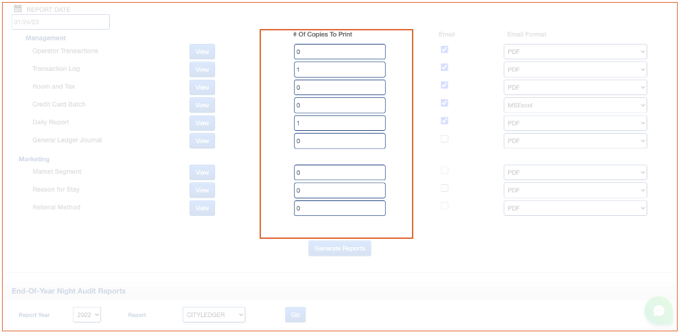Screen dimensions: 681x334
Task: Click Daily Report copies to print field
Action: click(x=340, y=123)
